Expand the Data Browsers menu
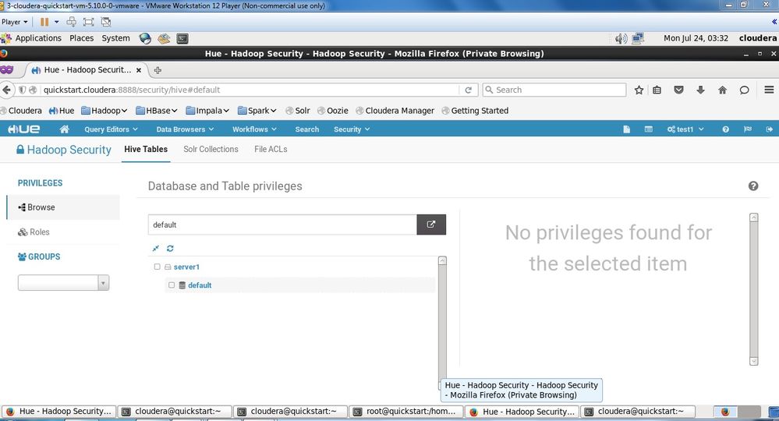Screen dimensions: 779x421 point(185,129)
